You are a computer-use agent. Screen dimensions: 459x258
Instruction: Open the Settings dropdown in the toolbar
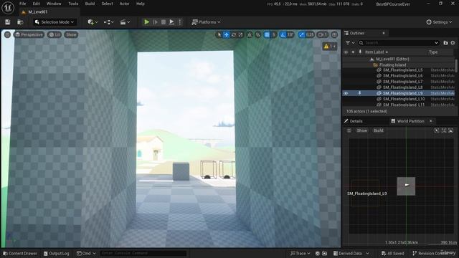point(439,22)
